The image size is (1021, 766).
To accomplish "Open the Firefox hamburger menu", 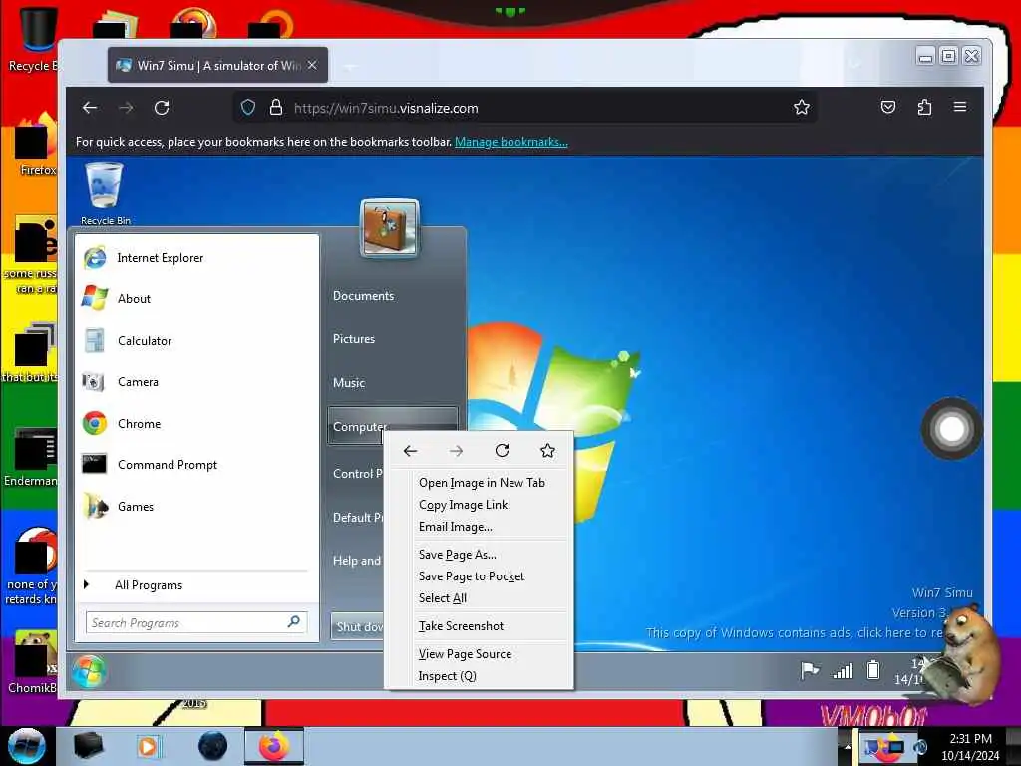I will [960, 107].
